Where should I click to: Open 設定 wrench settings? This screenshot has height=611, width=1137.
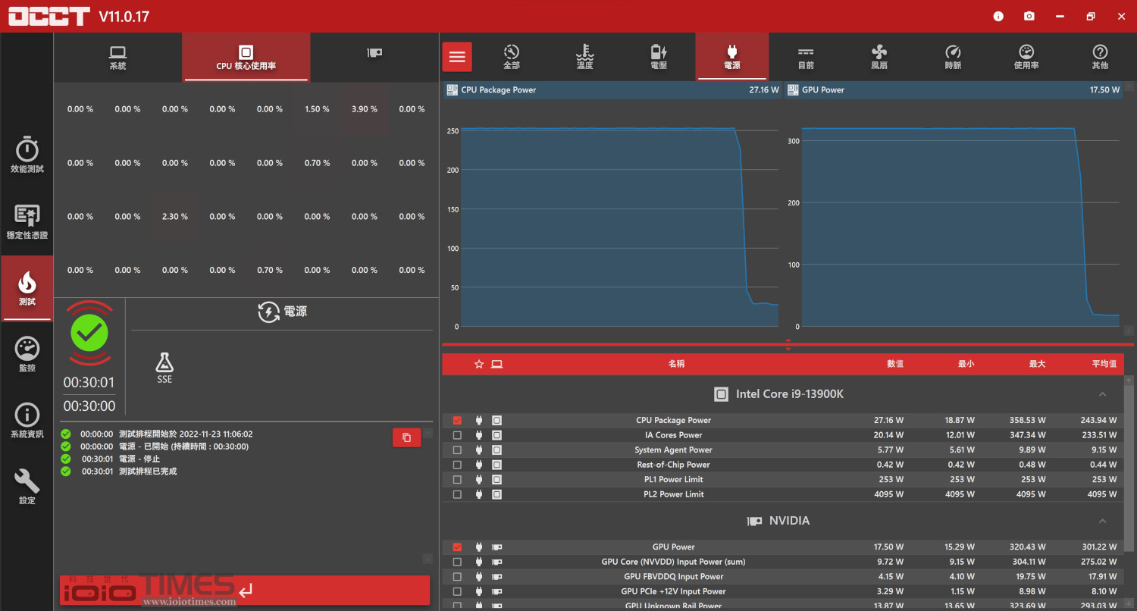(x=27, y=487)
